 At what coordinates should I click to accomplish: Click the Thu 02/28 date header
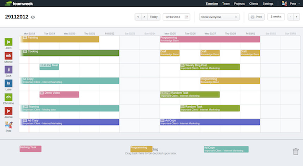tap(230, 34)
